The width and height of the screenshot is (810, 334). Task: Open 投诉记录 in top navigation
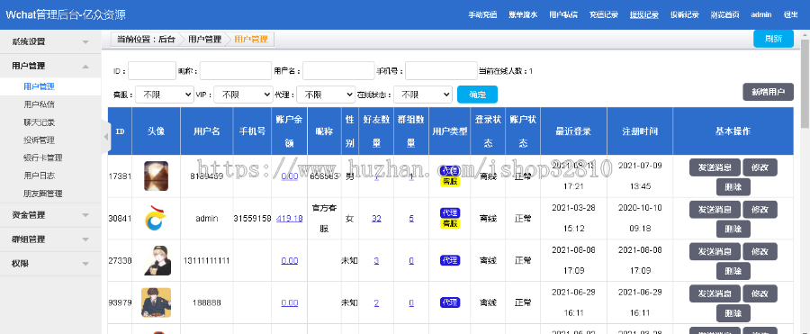coord(685,14)
